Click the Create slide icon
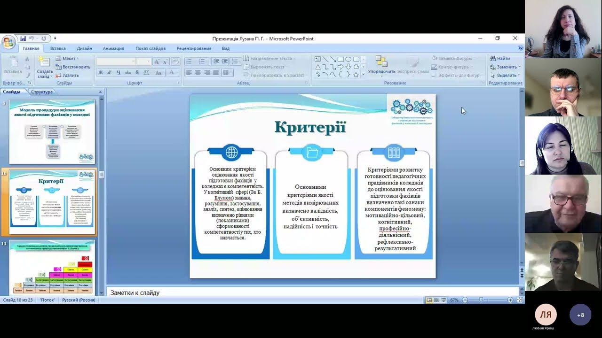 click(x=44, y=61)
